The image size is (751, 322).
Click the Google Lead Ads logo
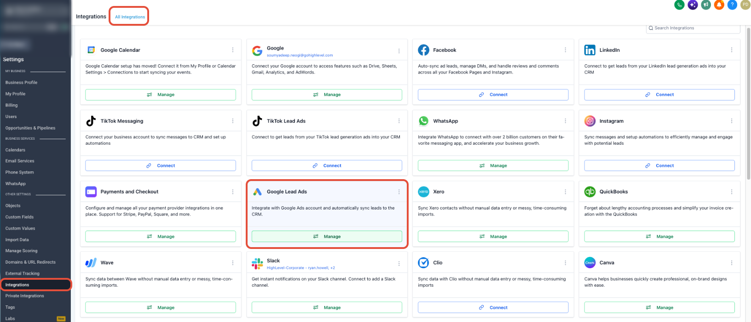tap(257, 192)
